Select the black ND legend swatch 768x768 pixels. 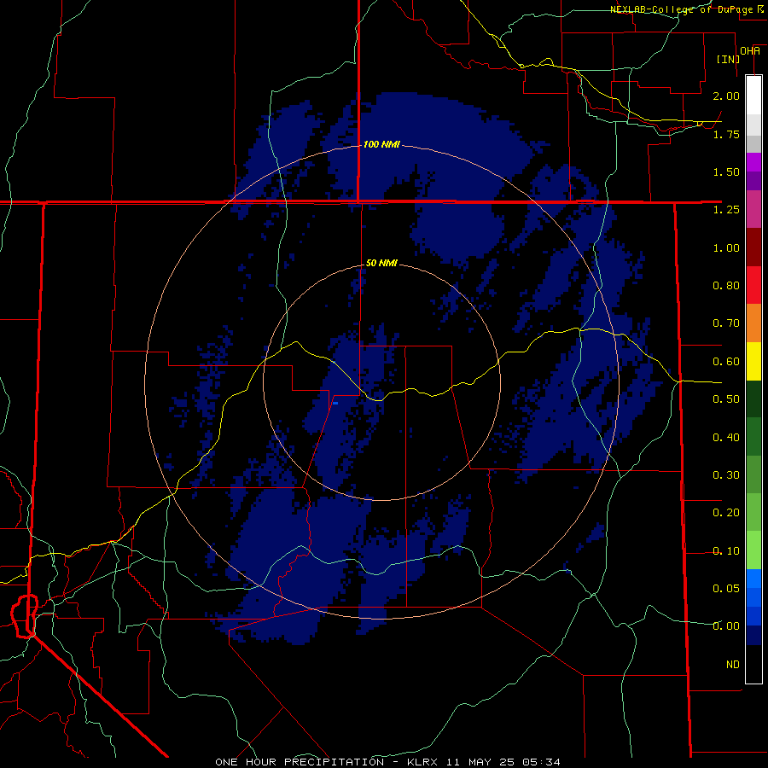click(753, 664)
